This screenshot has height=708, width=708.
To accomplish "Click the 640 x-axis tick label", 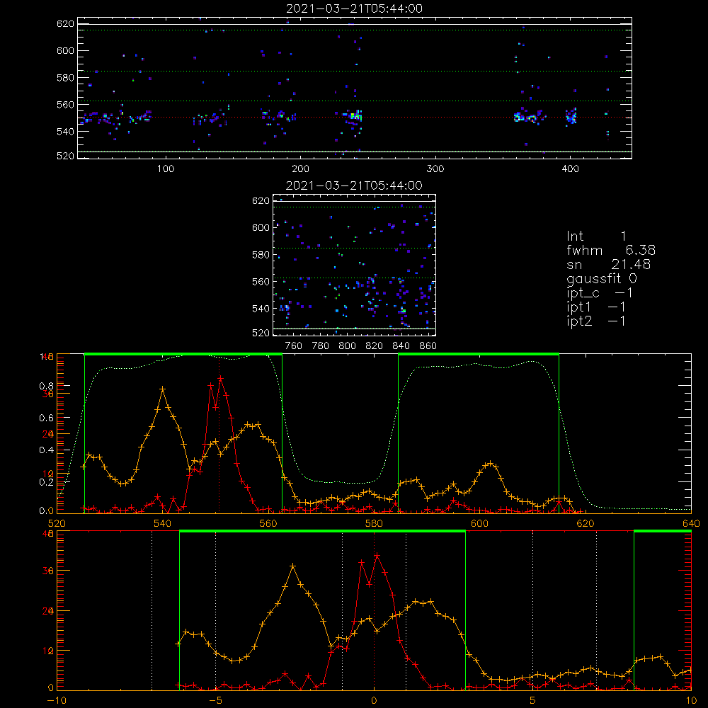I will coord(691,523).
